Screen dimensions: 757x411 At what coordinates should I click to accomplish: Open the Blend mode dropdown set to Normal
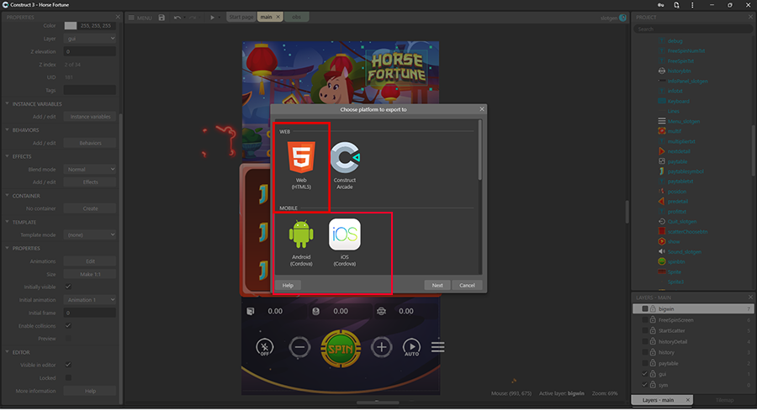[x=90, y=169]
